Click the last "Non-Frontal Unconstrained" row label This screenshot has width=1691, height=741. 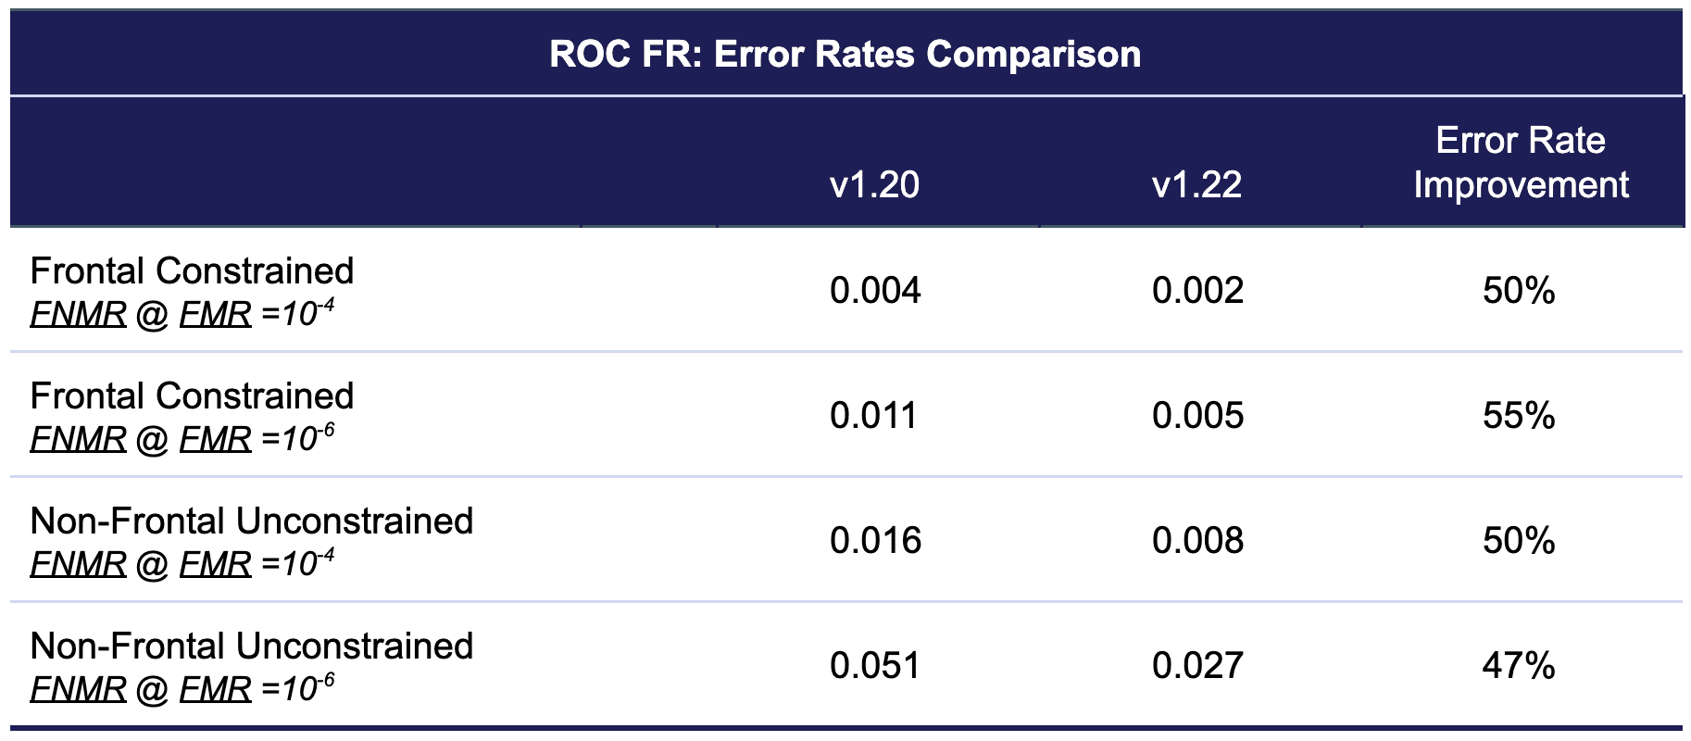tap(251, 646)
